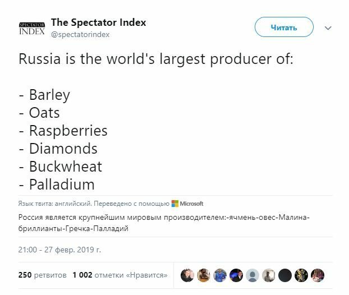Click the second liker avatar

tap(204, 275)
